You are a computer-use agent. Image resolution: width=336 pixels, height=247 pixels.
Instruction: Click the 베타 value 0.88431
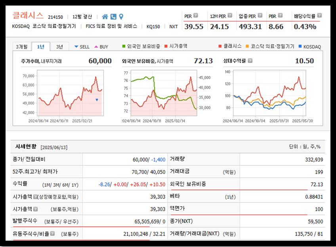[314, 197]
